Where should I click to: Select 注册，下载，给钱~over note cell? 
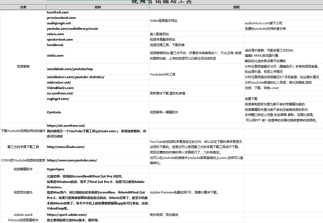(x=284, y=88)
